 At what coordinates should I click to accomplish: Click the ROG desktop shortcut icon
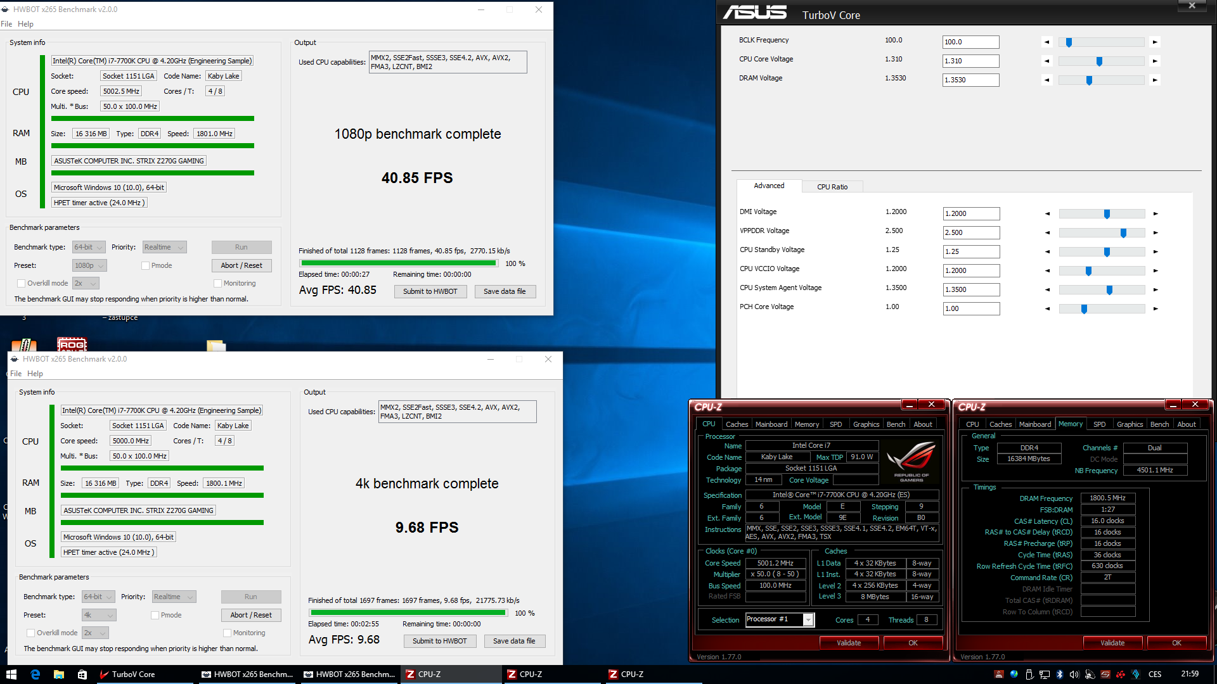click(x=72, y=344)
